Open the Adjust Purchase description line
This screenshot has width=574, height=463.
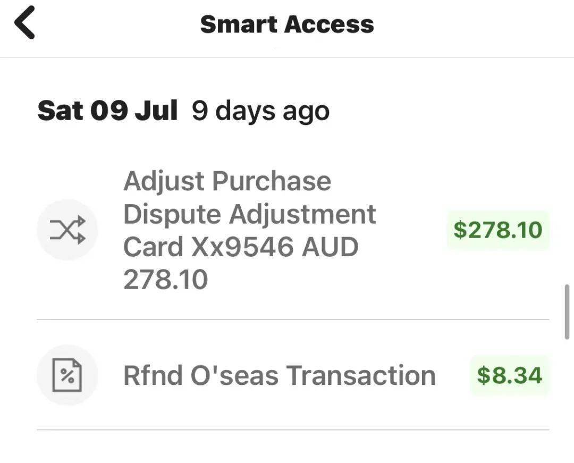tap(227, 181)
